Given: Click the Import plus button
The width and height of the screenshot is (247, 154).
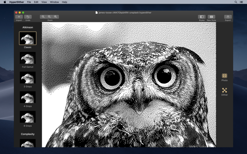Looking at the screenshot, I should (x=19, y=17).
